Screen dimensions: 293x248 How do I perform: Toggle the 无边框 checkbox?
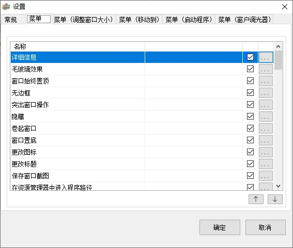pos(250,93)
